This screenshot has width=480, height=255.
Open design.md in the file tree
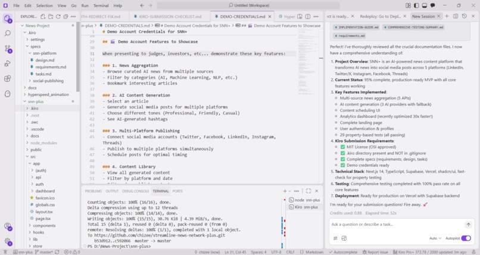tap(45, 60)
